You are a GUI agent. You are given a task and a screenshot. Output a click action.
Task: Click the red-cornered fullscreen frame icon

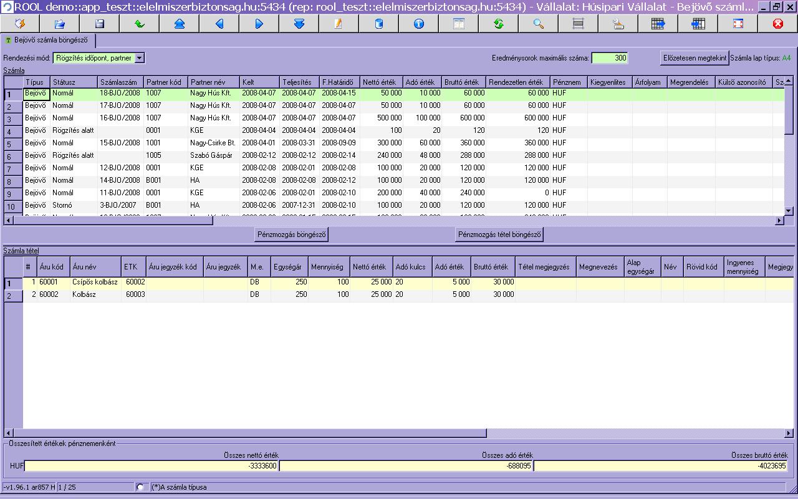click(738, 24)
